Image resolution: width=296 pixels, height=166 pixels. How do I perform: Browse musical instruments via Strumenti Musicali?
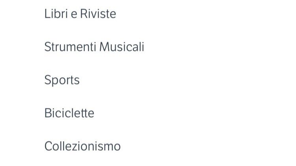pyautogui.click(x=94, y=47)
